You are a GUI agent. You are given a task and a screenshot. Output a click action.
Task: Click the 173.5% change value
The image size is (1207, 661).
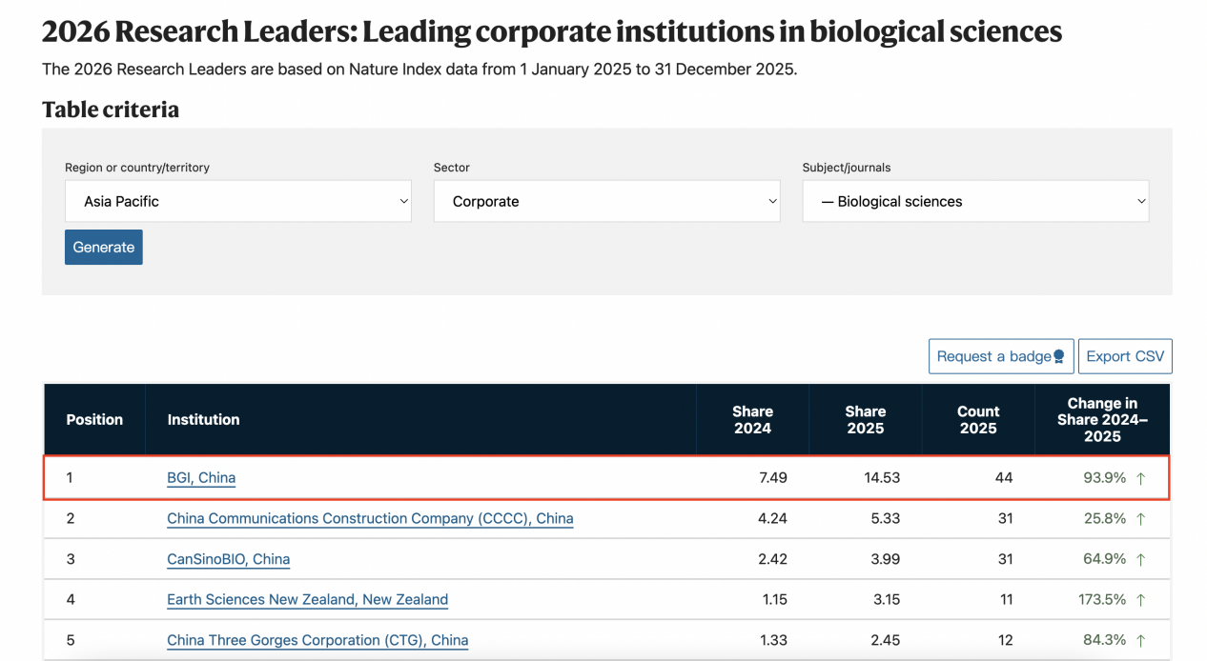tap(1100, 600)
